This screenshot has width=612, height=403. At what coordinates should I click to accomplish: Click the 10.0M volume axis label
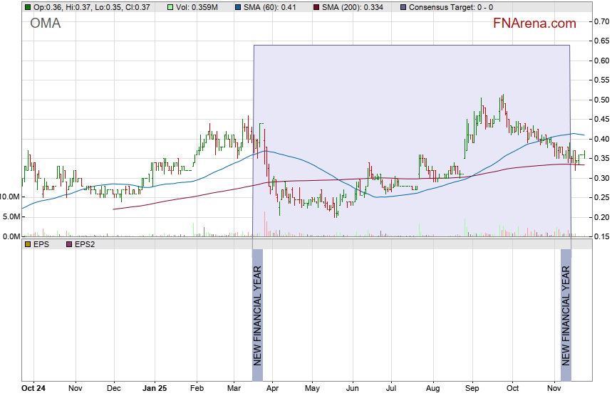click(x=10, y=197)
